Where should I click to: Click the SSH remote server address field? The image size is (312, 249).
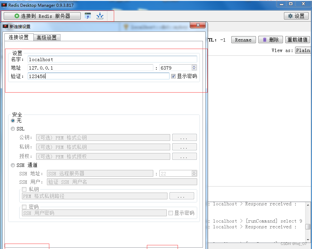click(x=100, y=174)
